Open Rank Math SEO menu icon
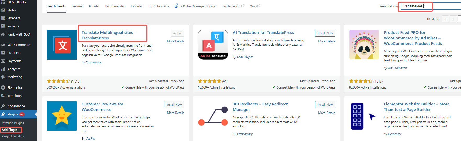 point(3,34)
